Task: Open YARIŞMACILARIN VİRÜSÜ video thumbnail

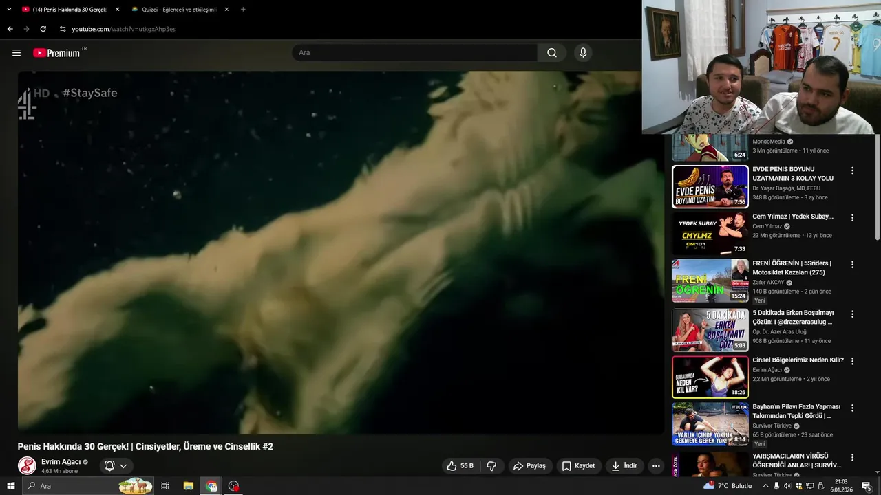Action: [x=710, y=464]
